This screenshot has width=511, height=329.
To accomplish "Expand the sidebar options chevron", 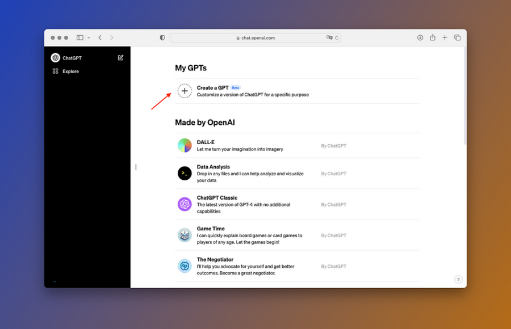I will pos(88,37).
